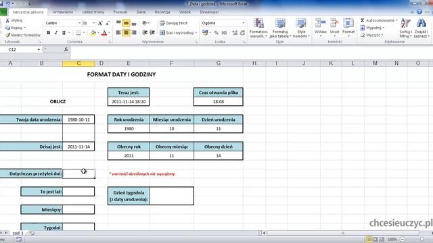Open the Name Box dropdown arrow
This screenshot has height=243, width=433.
[39, 49]
